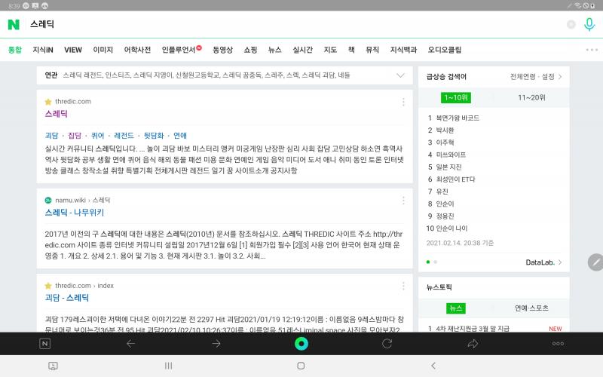Open 오디오클립 tab
Viewport: 603px width, 377px height.
tap(445, 50)
